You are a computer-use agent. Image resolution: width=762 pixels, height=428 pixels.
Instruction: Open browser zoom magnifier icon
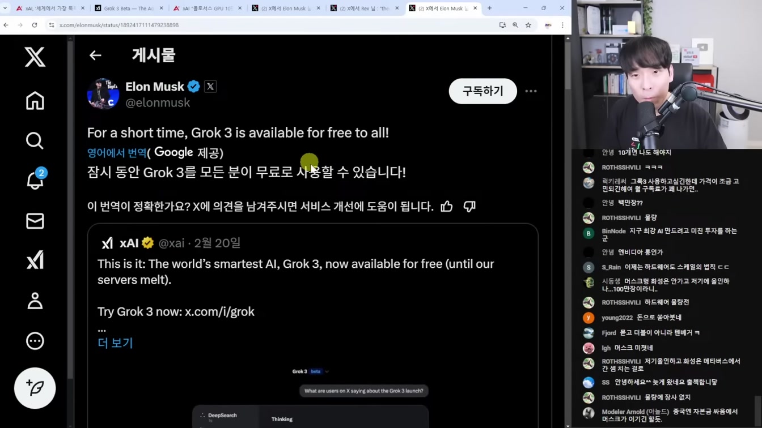515,25
